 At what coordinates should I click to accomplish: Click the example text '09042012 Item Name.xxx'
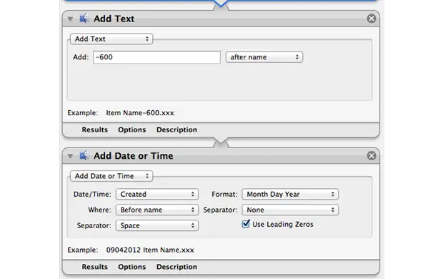150,250
